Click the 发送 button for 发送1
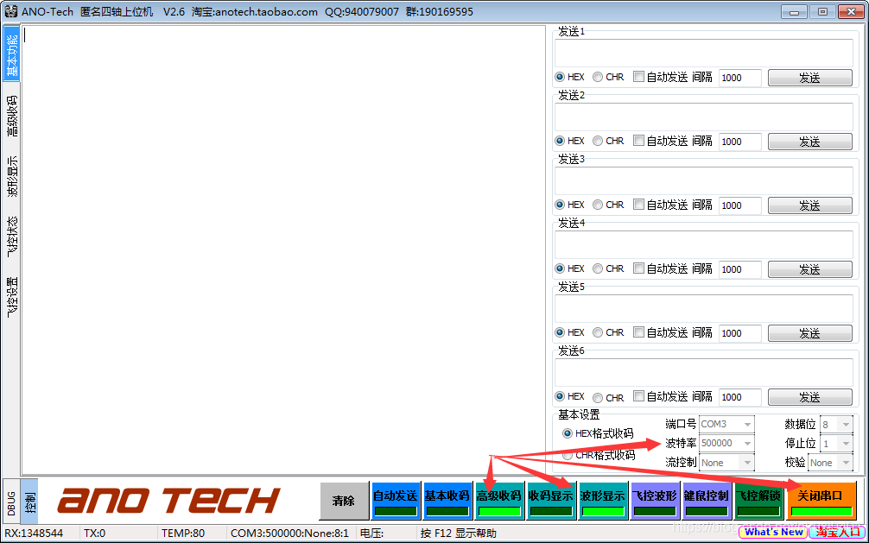This screenshot has height=543, width=869. [809, 78]
